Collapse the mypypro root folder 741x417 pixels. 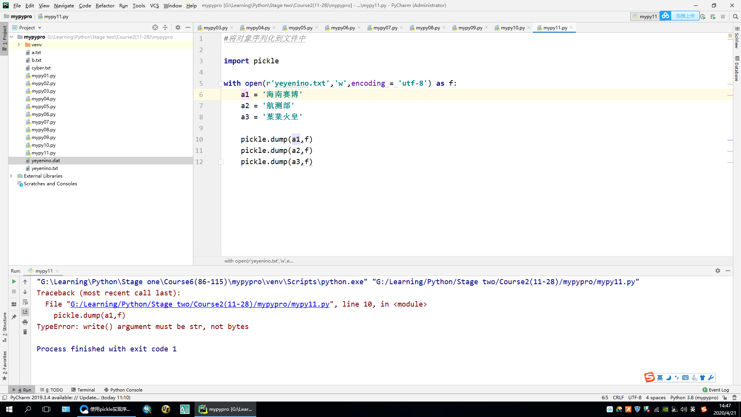click(x=12, y=37)
